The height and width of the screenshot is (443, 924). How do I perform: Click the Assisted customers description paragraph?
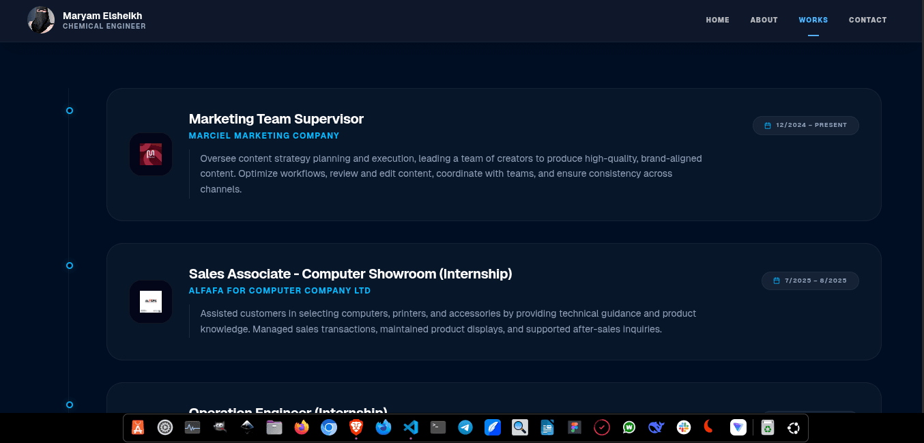(448, 321)
